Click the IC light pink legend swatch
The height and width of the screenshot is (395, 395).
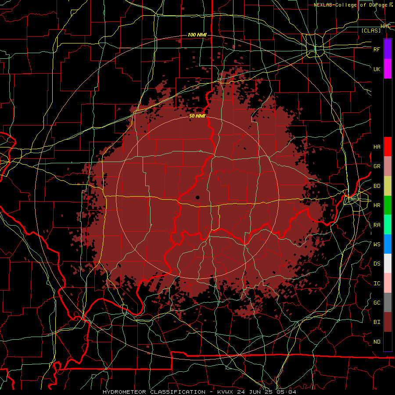[388, 283]
